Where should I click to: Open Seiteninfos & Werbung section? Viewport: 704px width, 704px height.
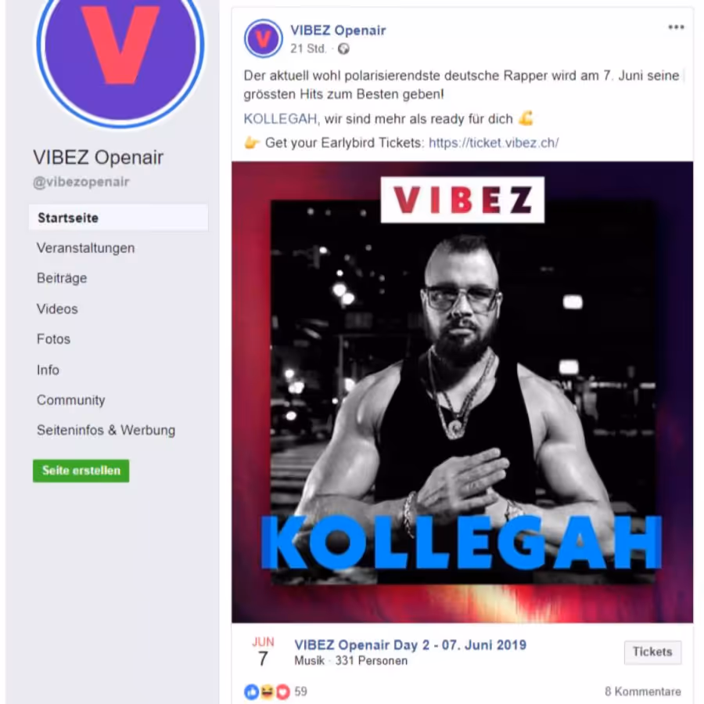point(106,430)
